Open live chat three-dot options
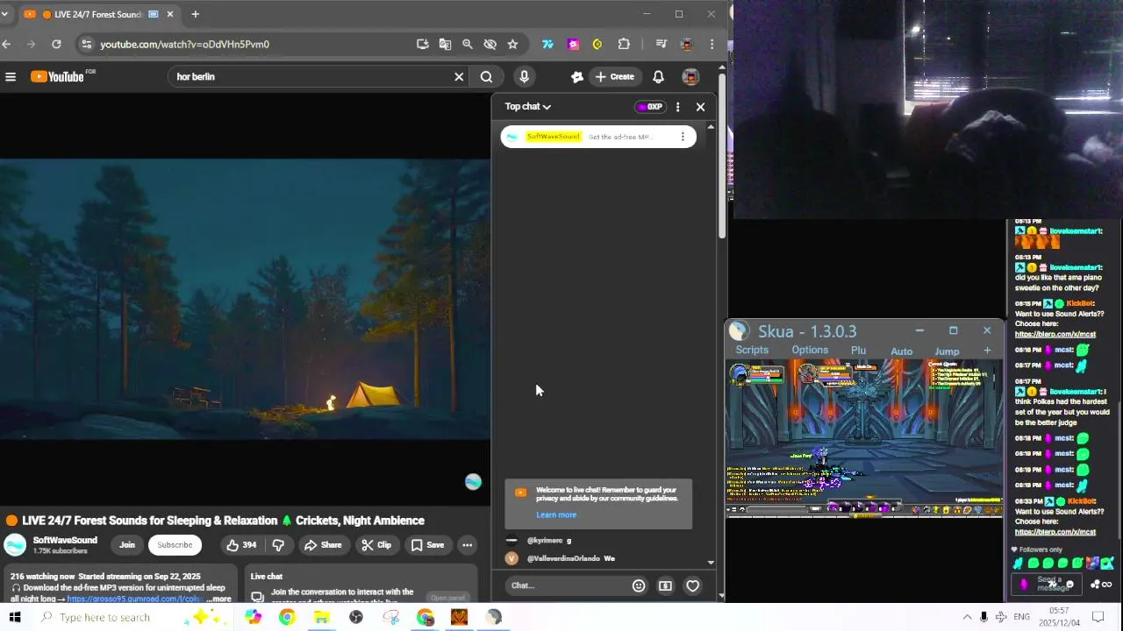Screen dimensions: 1123x631 tap(677, 107)
